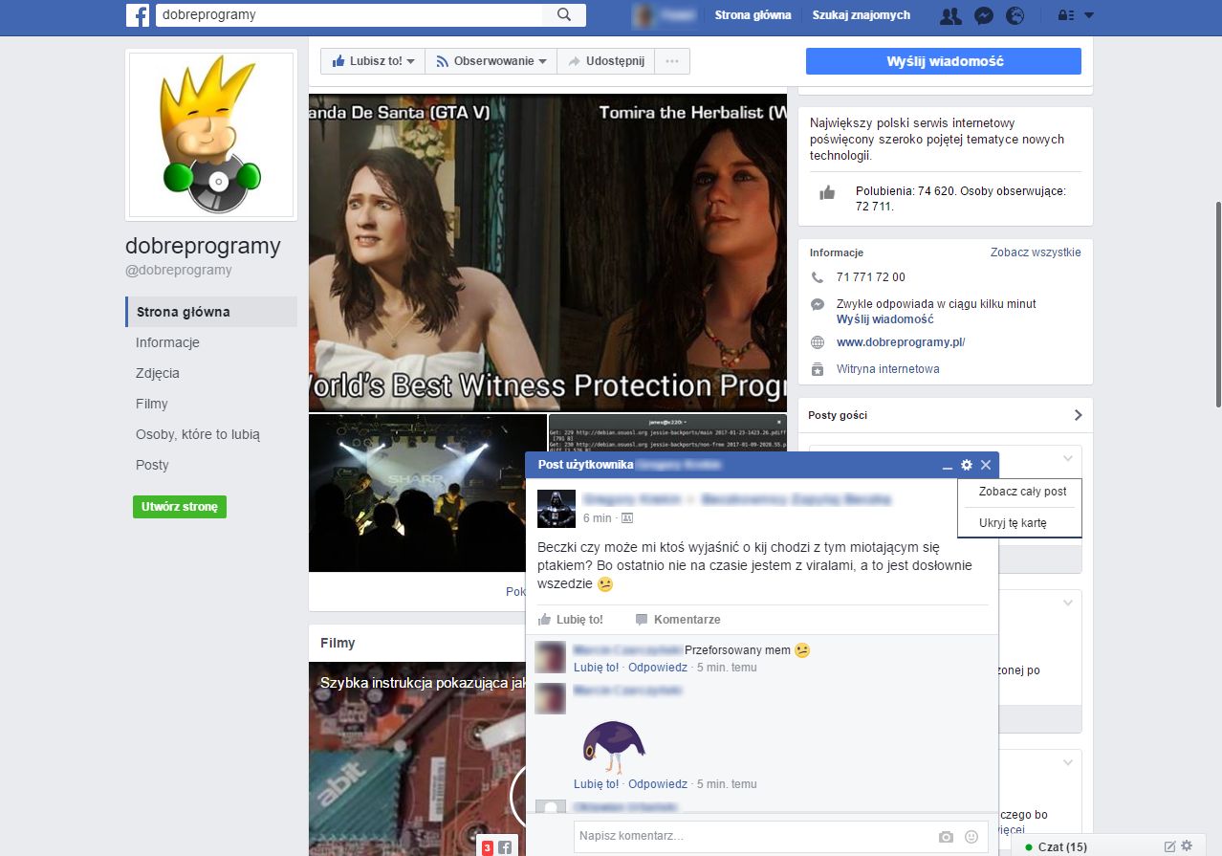The height and width of the screenshot is (856, 1222).
Task: Expand 'Posty gości' chevron arrow
Action: point(1078,415)
